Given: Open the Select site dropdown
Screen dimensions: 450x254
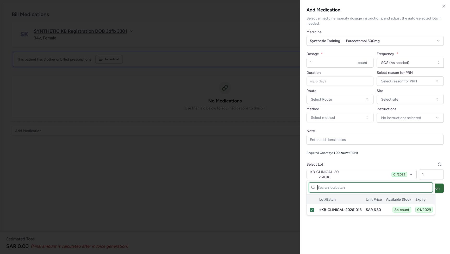Looking at the screenshot, I should tap(410, 99).
